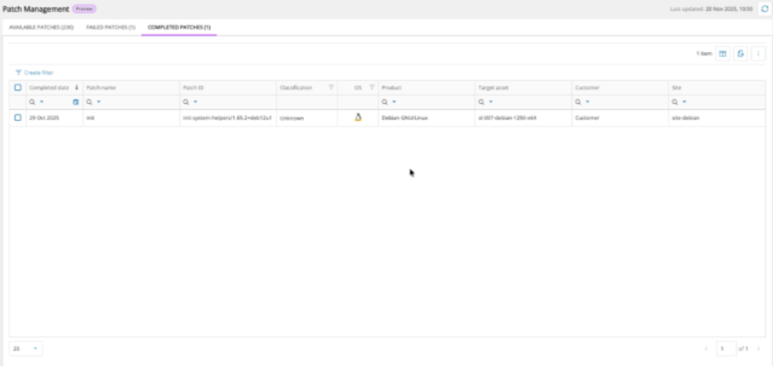Open the column chooser icon

pyautogui.click(x=723, y=54)
